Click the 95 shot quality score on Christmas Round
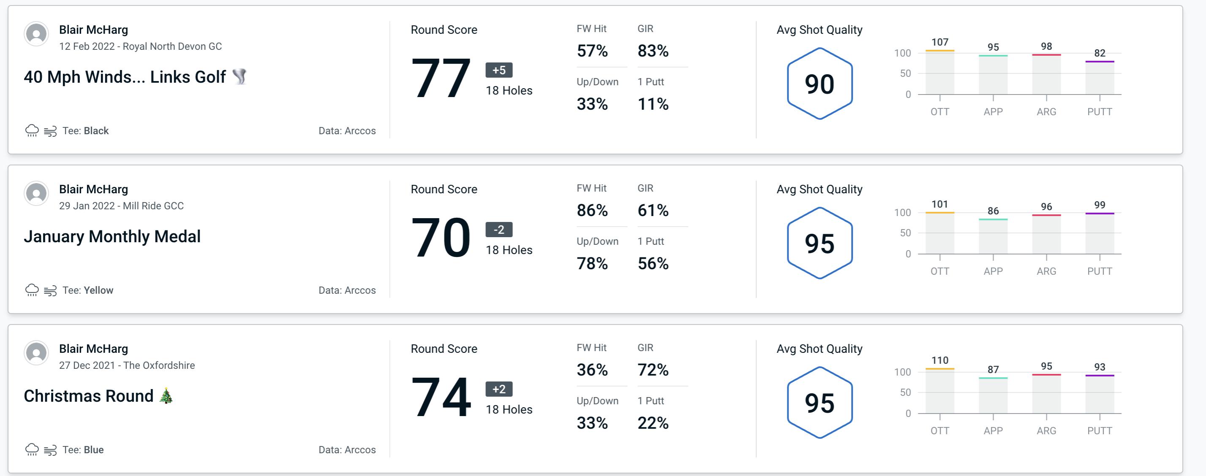 coord(819,399)
